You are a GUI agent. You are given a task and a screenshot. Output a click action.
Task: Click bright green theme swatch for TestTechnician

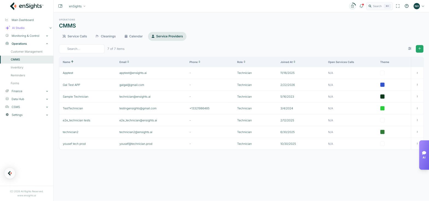tap(382, 108)
